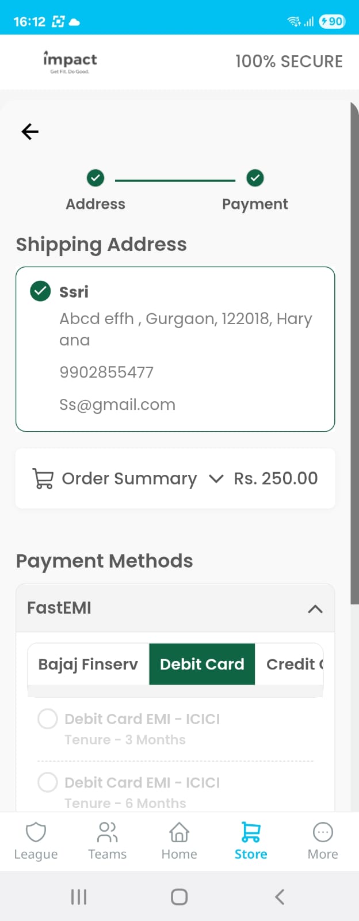Expand the Order Summary chevron
Viewport: 359px width, 921px height.
[x=216, y=478]
